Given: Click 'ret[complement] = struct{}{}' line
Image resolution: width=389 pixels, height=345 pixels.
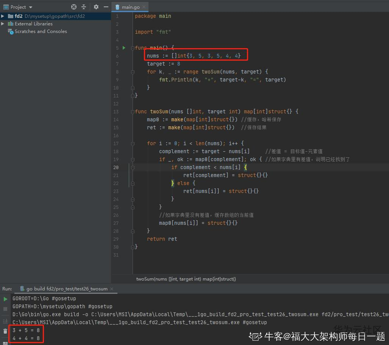Looking at the screenshot, I should tap(225, 175).
